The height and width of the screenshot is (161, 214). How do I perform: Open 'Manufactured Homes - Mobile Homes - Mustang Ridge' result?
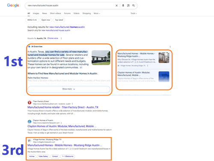point(65,145)
